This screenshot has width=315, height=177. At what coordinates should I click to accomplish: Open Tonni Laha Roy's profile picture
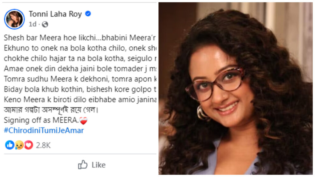pyautogui.click(x=14, y=19)
